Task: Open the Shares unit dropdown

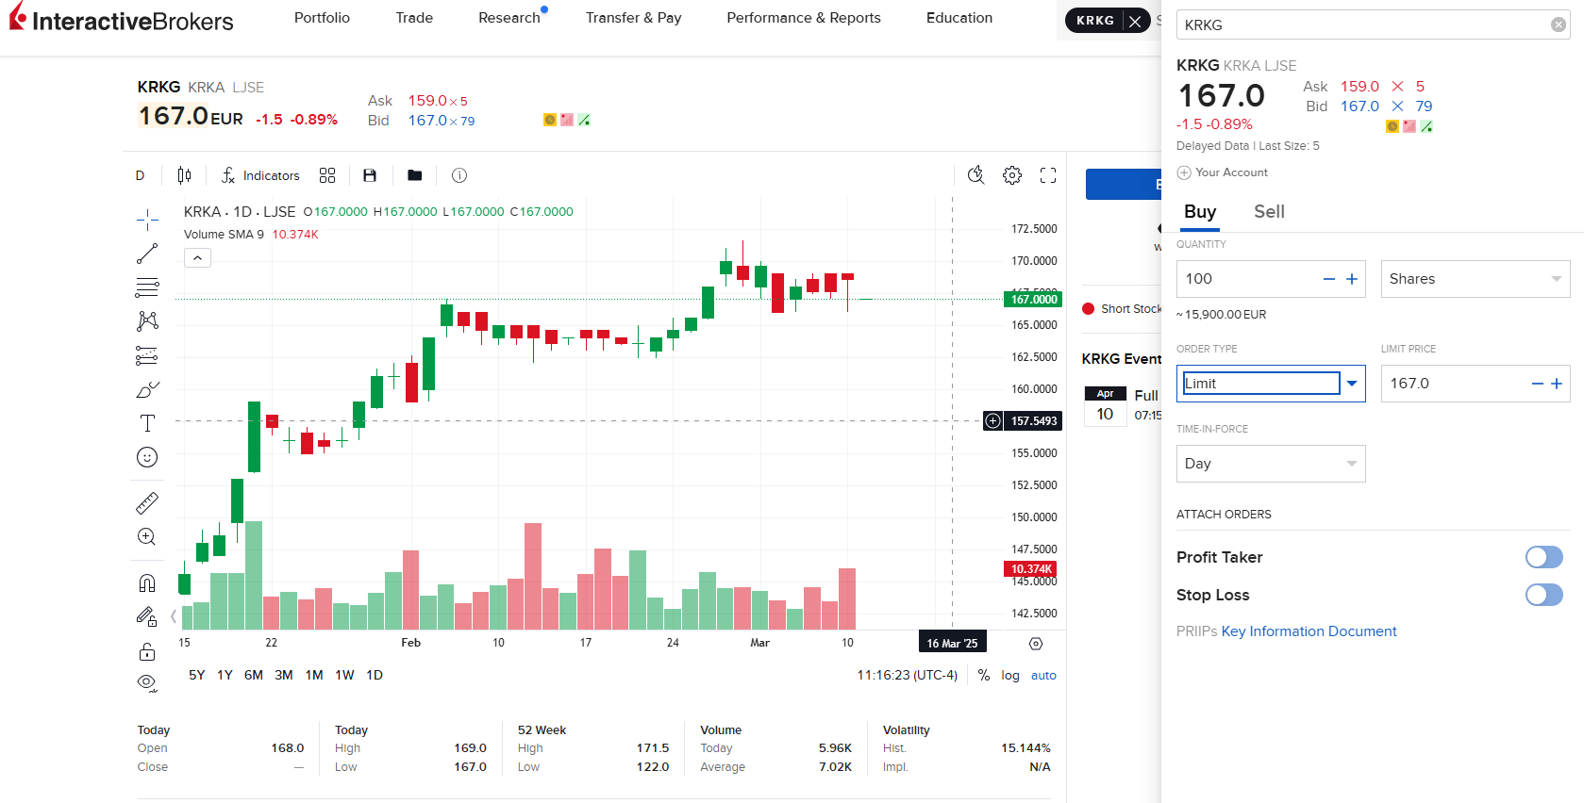Action: (1476, 279)
